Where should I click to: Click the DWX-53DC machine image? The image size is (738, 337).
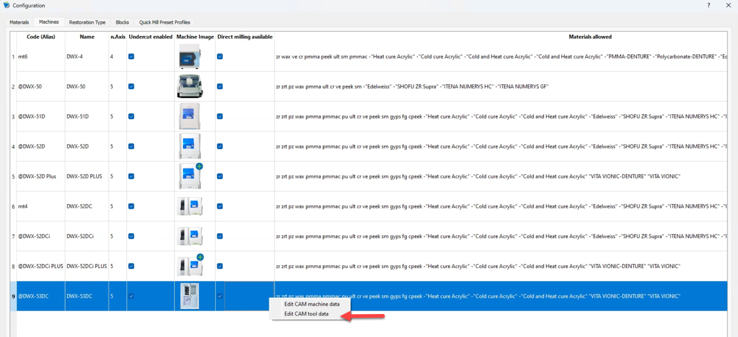[190, 296]
